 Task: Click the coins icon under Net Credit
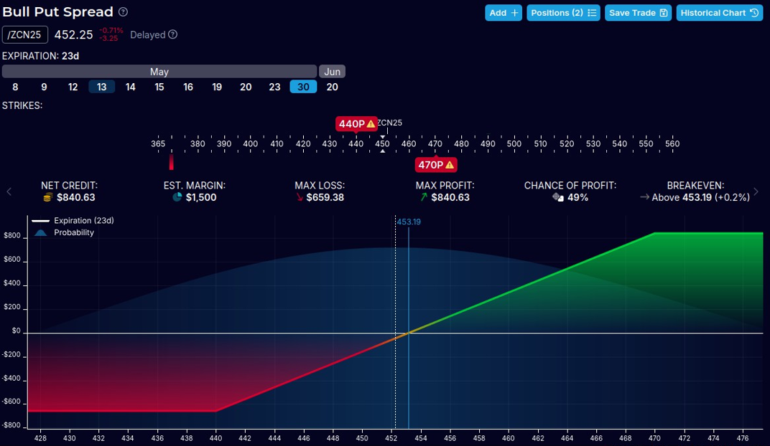point(48,197)
